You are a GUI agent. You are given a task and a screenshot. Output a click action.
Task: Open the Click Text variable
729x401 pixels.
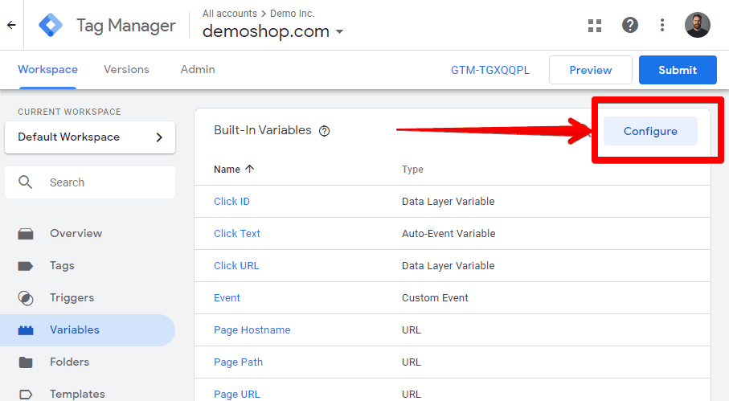[x=237, y=233]
